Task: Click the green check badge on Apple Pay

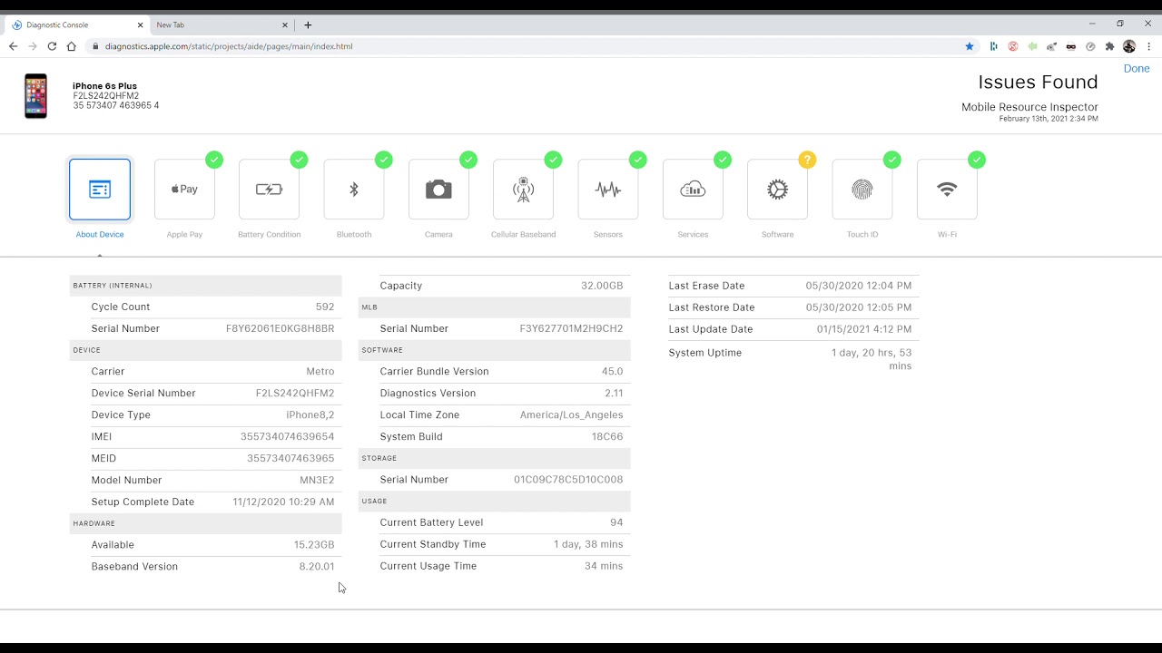Action: (214, 160)
